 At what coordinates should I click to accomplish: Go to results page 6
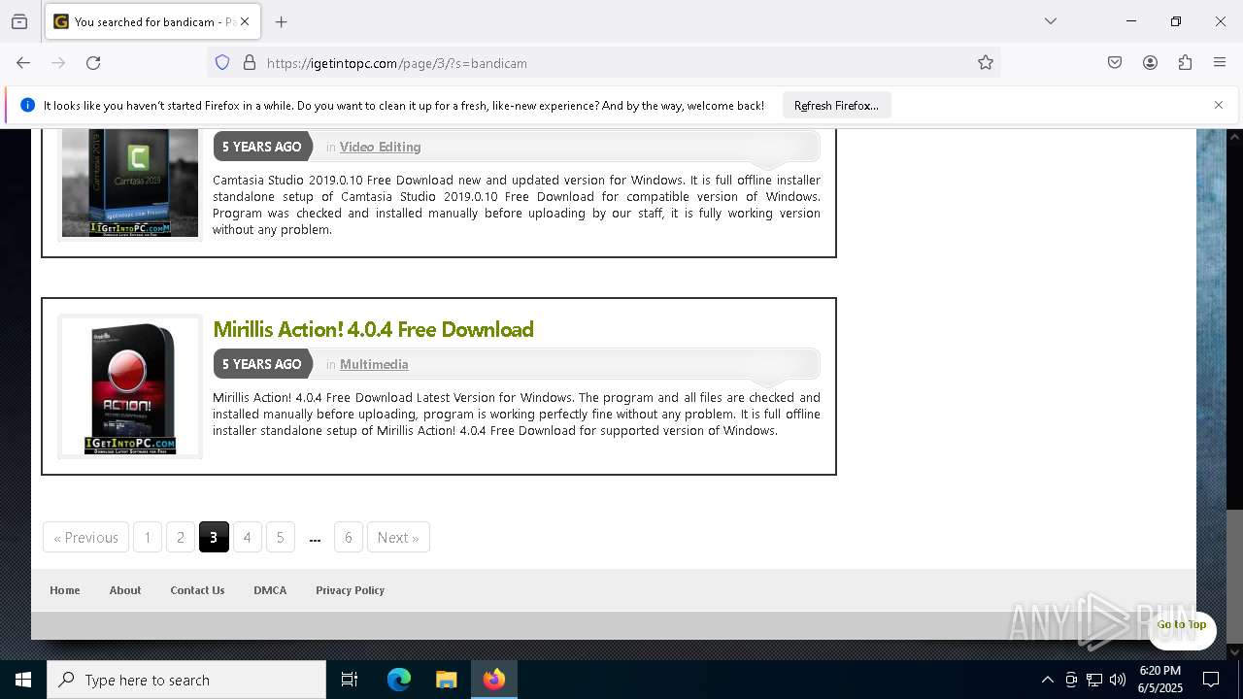point(349,537)
